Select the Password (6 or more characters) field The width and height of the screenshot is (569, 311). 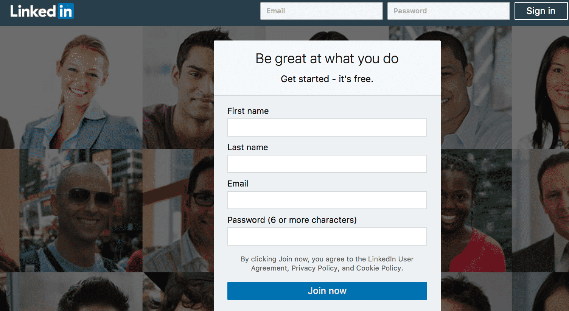coord(327,236)
